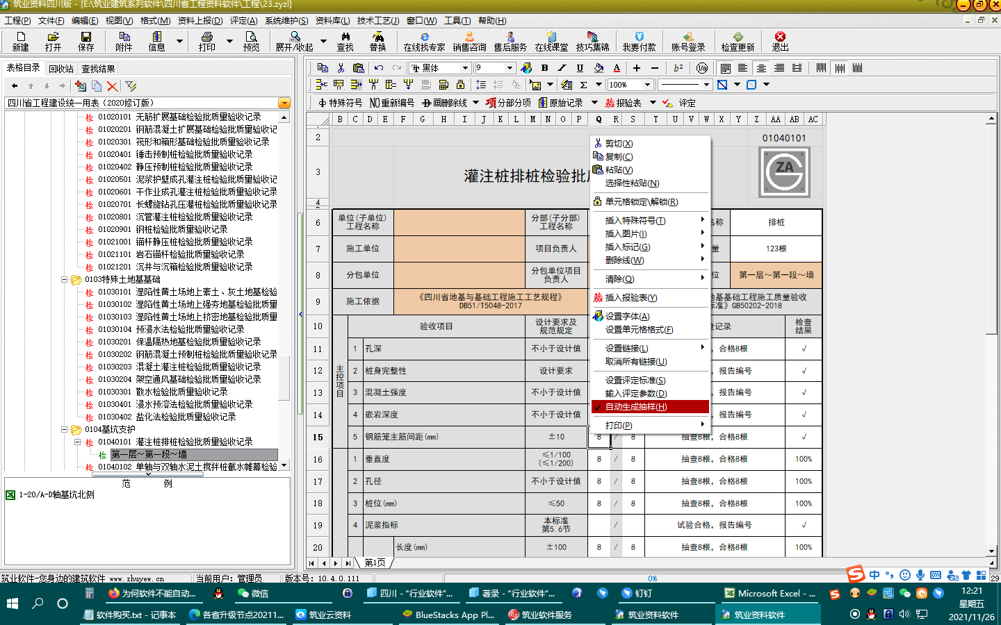Image resolution: width=1001 pixels, height=625 pixels.
Task: Toggle bold formatting B
Action: (544, 67)
